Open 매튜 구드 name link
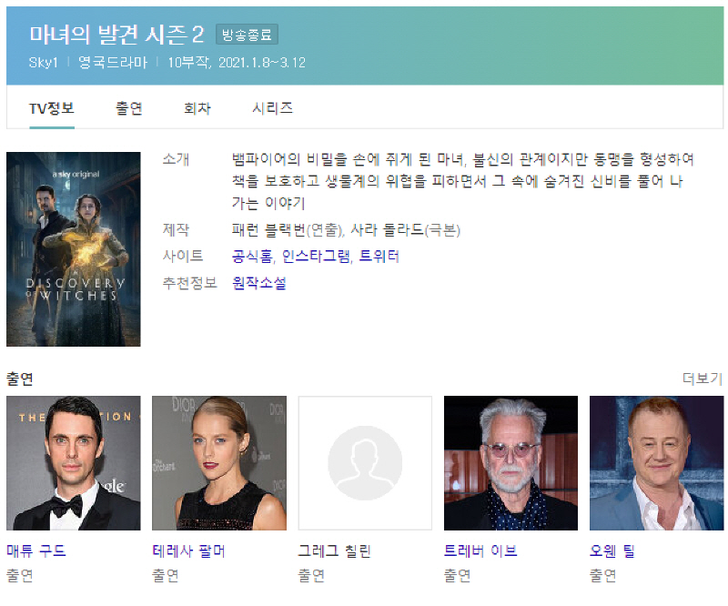Screen dimensions: 728x606 (x=36, y=550)
